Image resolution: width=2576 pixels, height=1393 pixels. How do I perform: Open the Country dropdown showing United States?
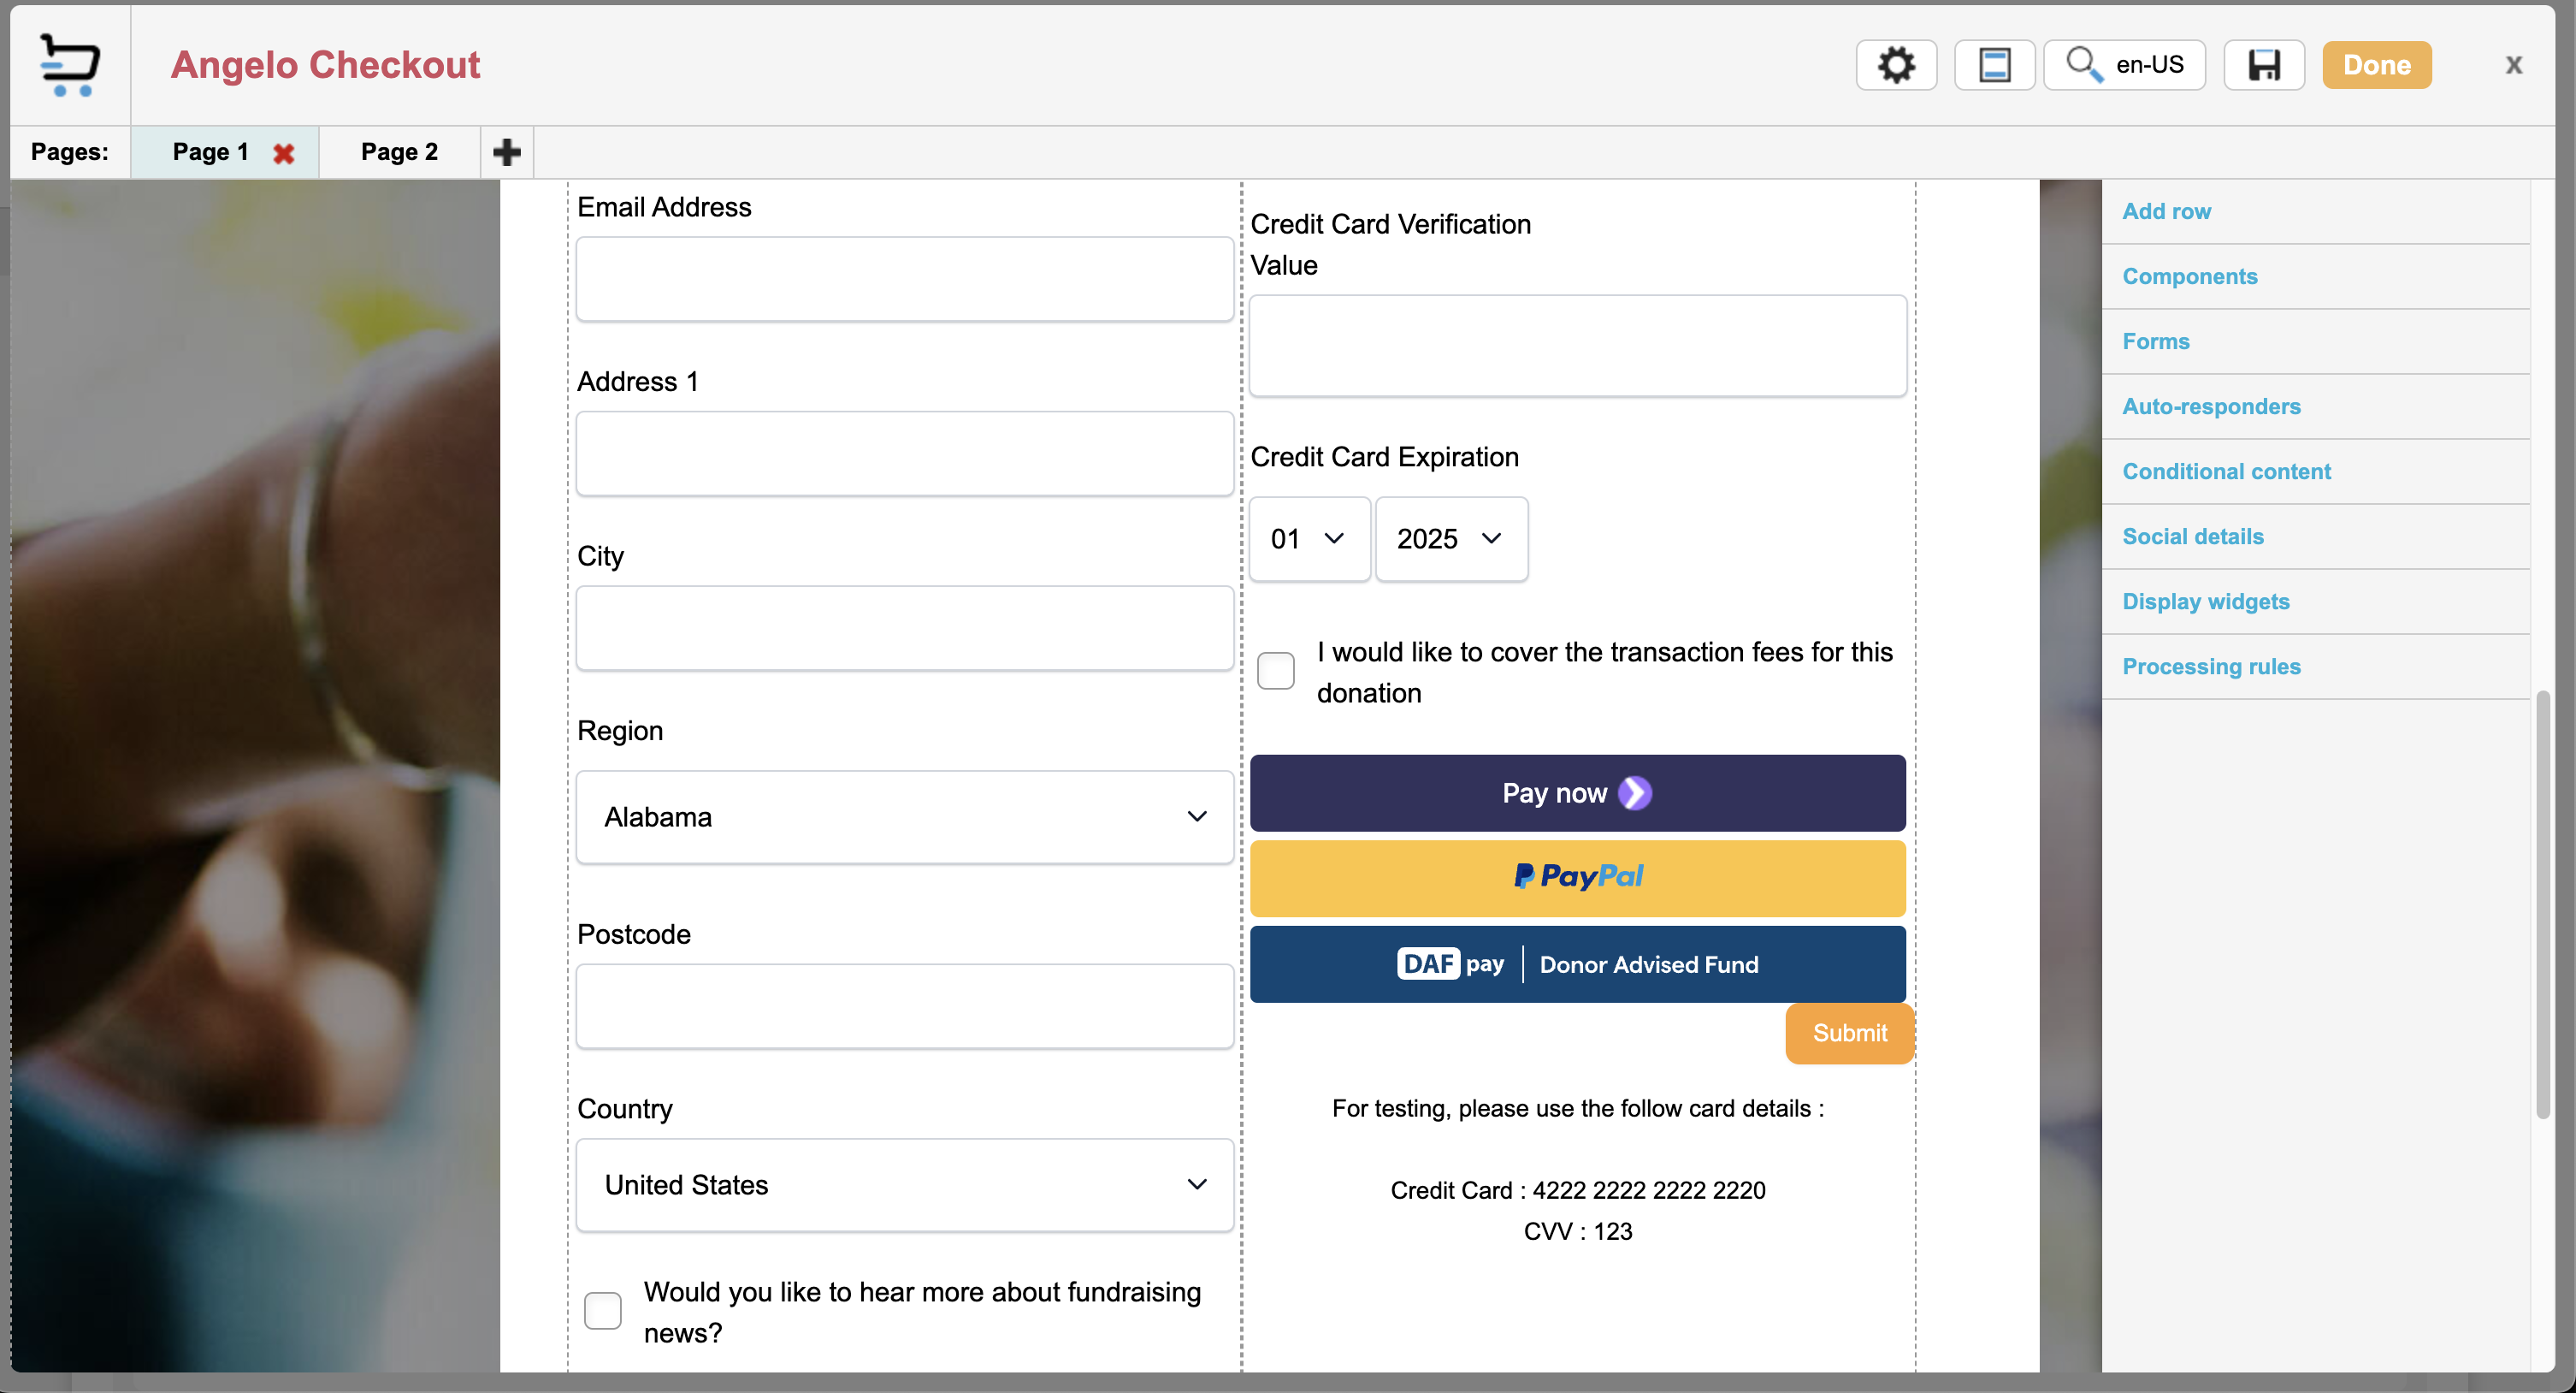pyautogui.click(x=904, y=1186)
